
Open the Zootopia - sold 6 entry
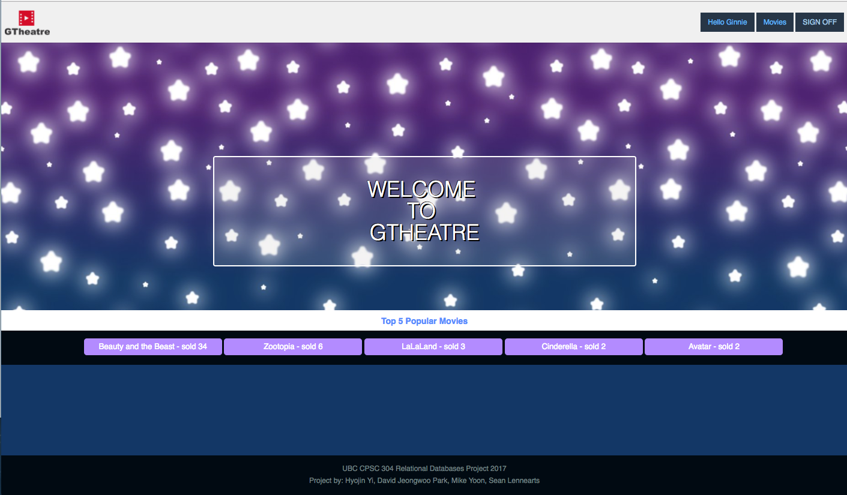coord(293,347)
